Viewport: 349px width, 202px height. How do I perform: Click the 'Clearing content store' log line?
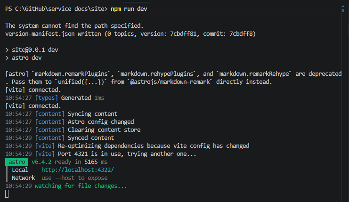click(x=73, y=130)
